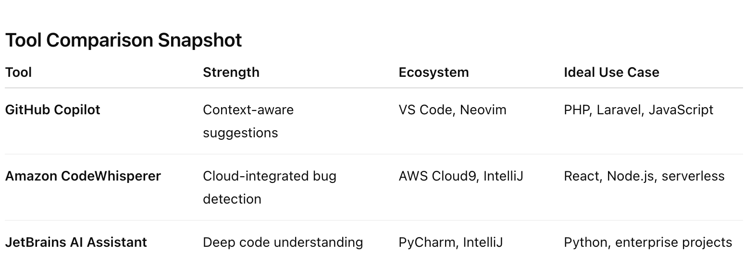Select the GitHub Copilot row label
744x266 pixels.
click(52, 110)
